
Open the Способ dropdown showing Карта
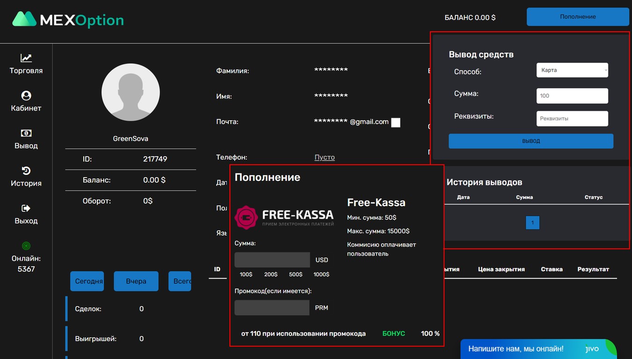click(572, 70)
